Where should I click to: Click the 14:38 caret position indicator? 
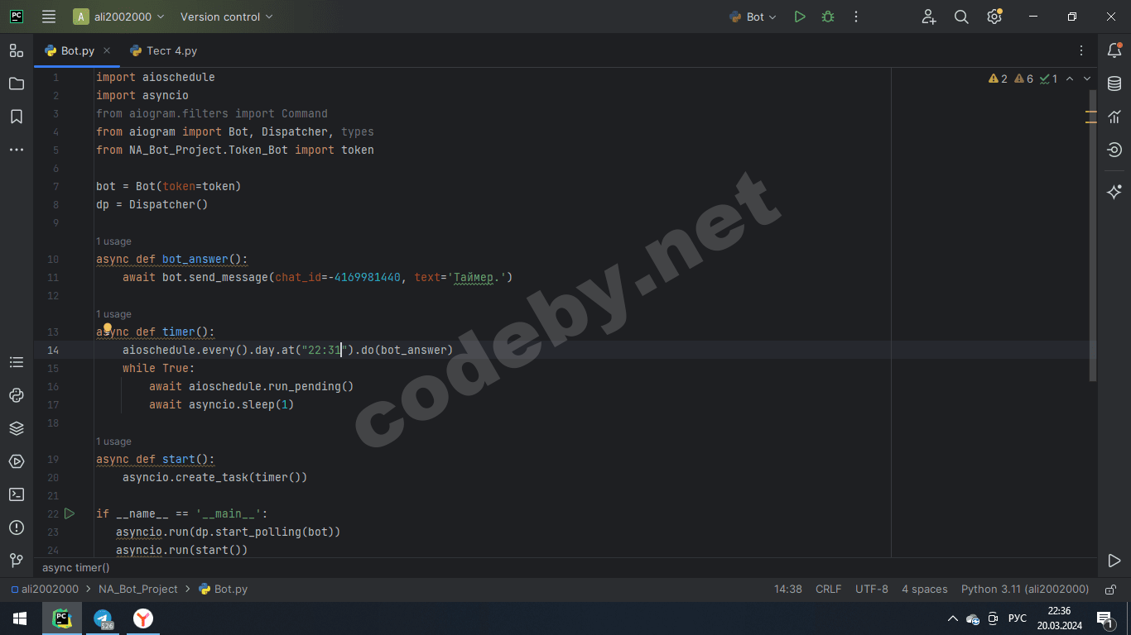[x=787, y=590]
